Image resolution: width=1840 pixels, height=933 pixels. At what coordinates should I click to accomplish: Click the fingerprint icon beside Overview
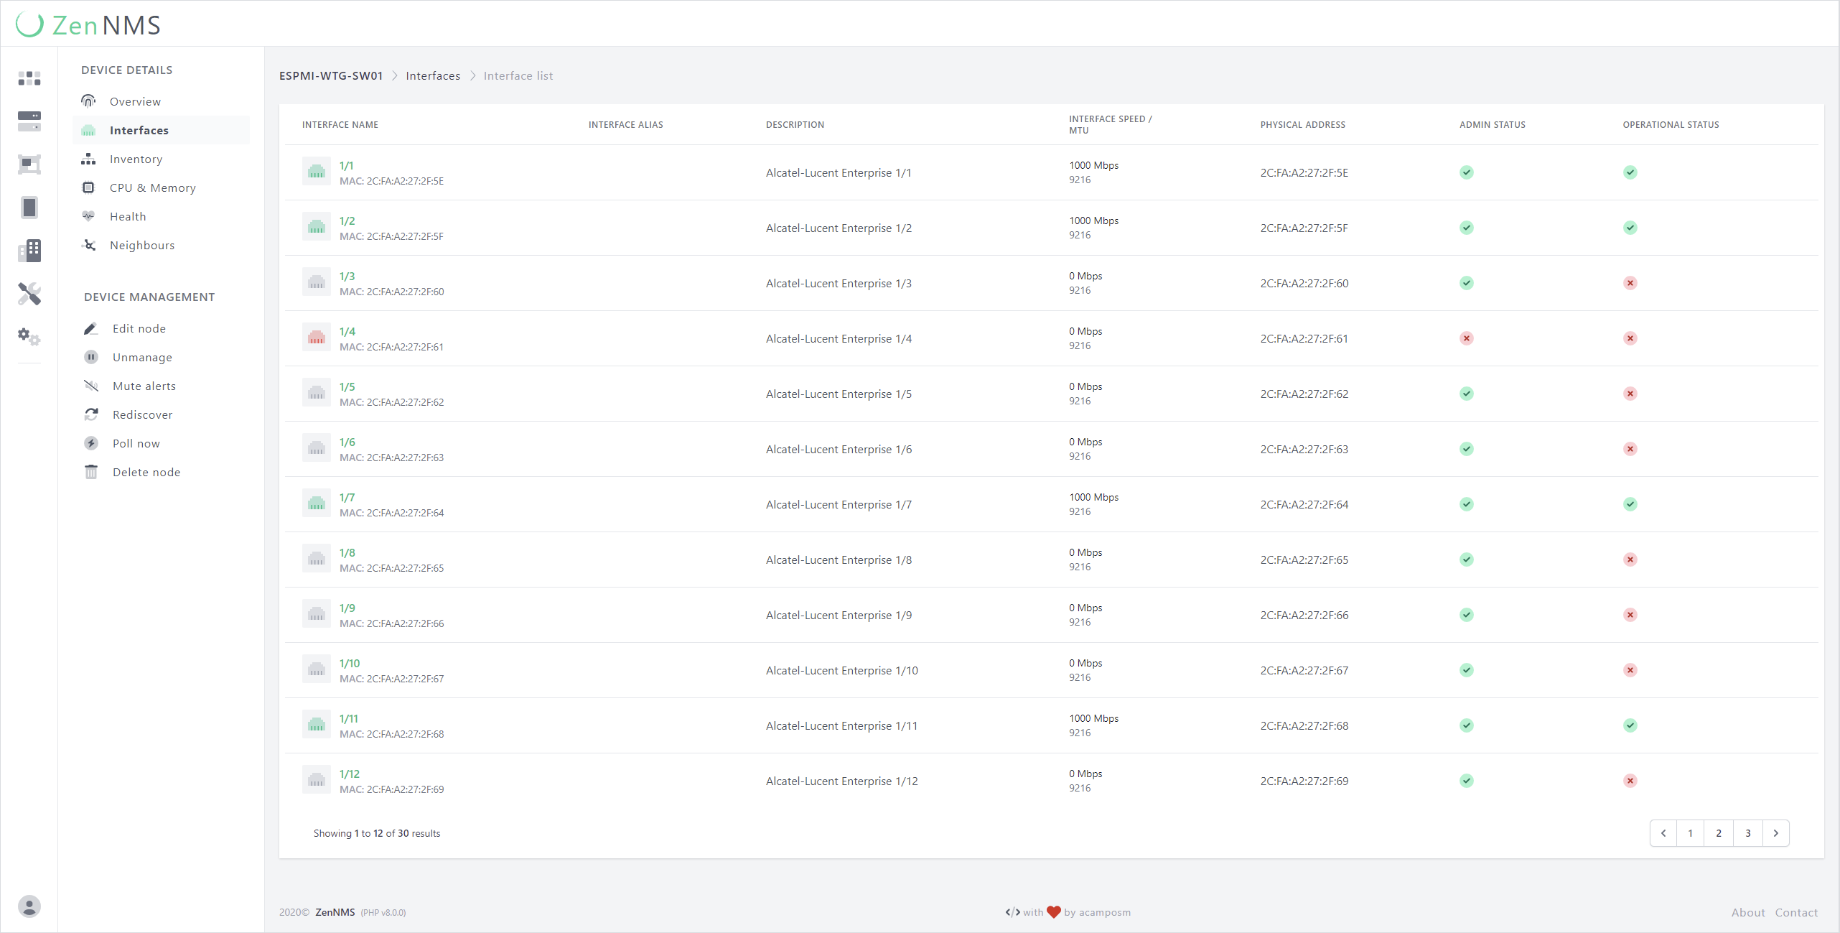click(x=88, y=101)
